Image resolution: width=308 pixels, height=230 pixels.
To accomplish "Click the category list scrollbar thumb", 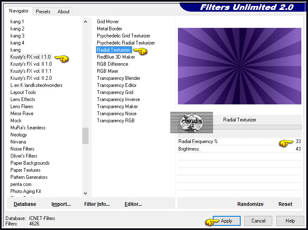I will [86, 136].
